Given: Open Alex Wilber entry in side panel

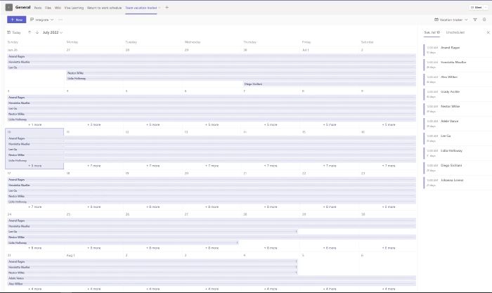Looking at the screenshot, I should coord(457,79).
